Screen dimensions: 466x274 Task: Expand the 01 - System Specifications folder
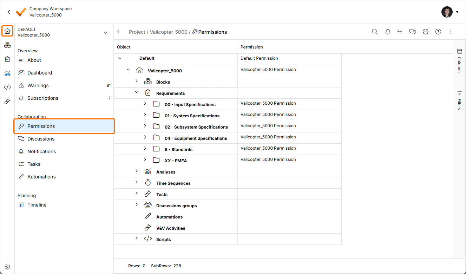[x=145, y=115]
